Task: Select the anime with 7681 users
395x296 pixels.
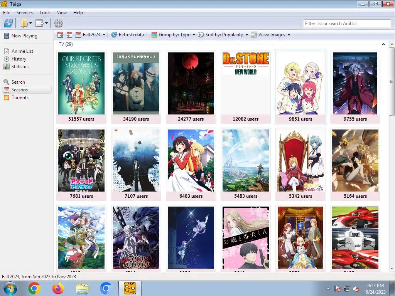Action: click(81, 164)
